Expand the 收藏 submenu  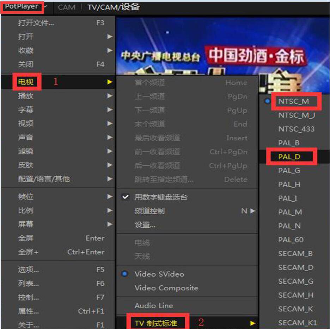coord(58,50)
